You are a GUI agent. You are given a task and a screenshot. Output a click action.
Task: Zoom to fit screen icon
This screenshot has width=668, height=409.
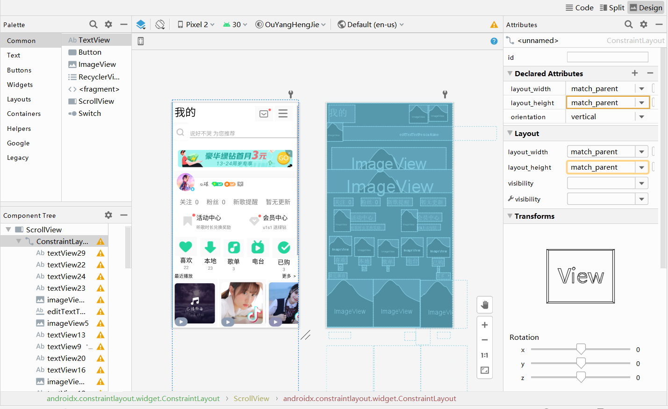coord(485,370)
